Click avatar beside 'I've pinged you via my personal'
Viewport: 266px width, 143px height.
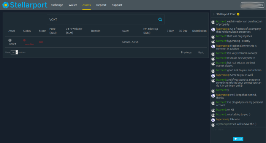click(x=213, y=103)
